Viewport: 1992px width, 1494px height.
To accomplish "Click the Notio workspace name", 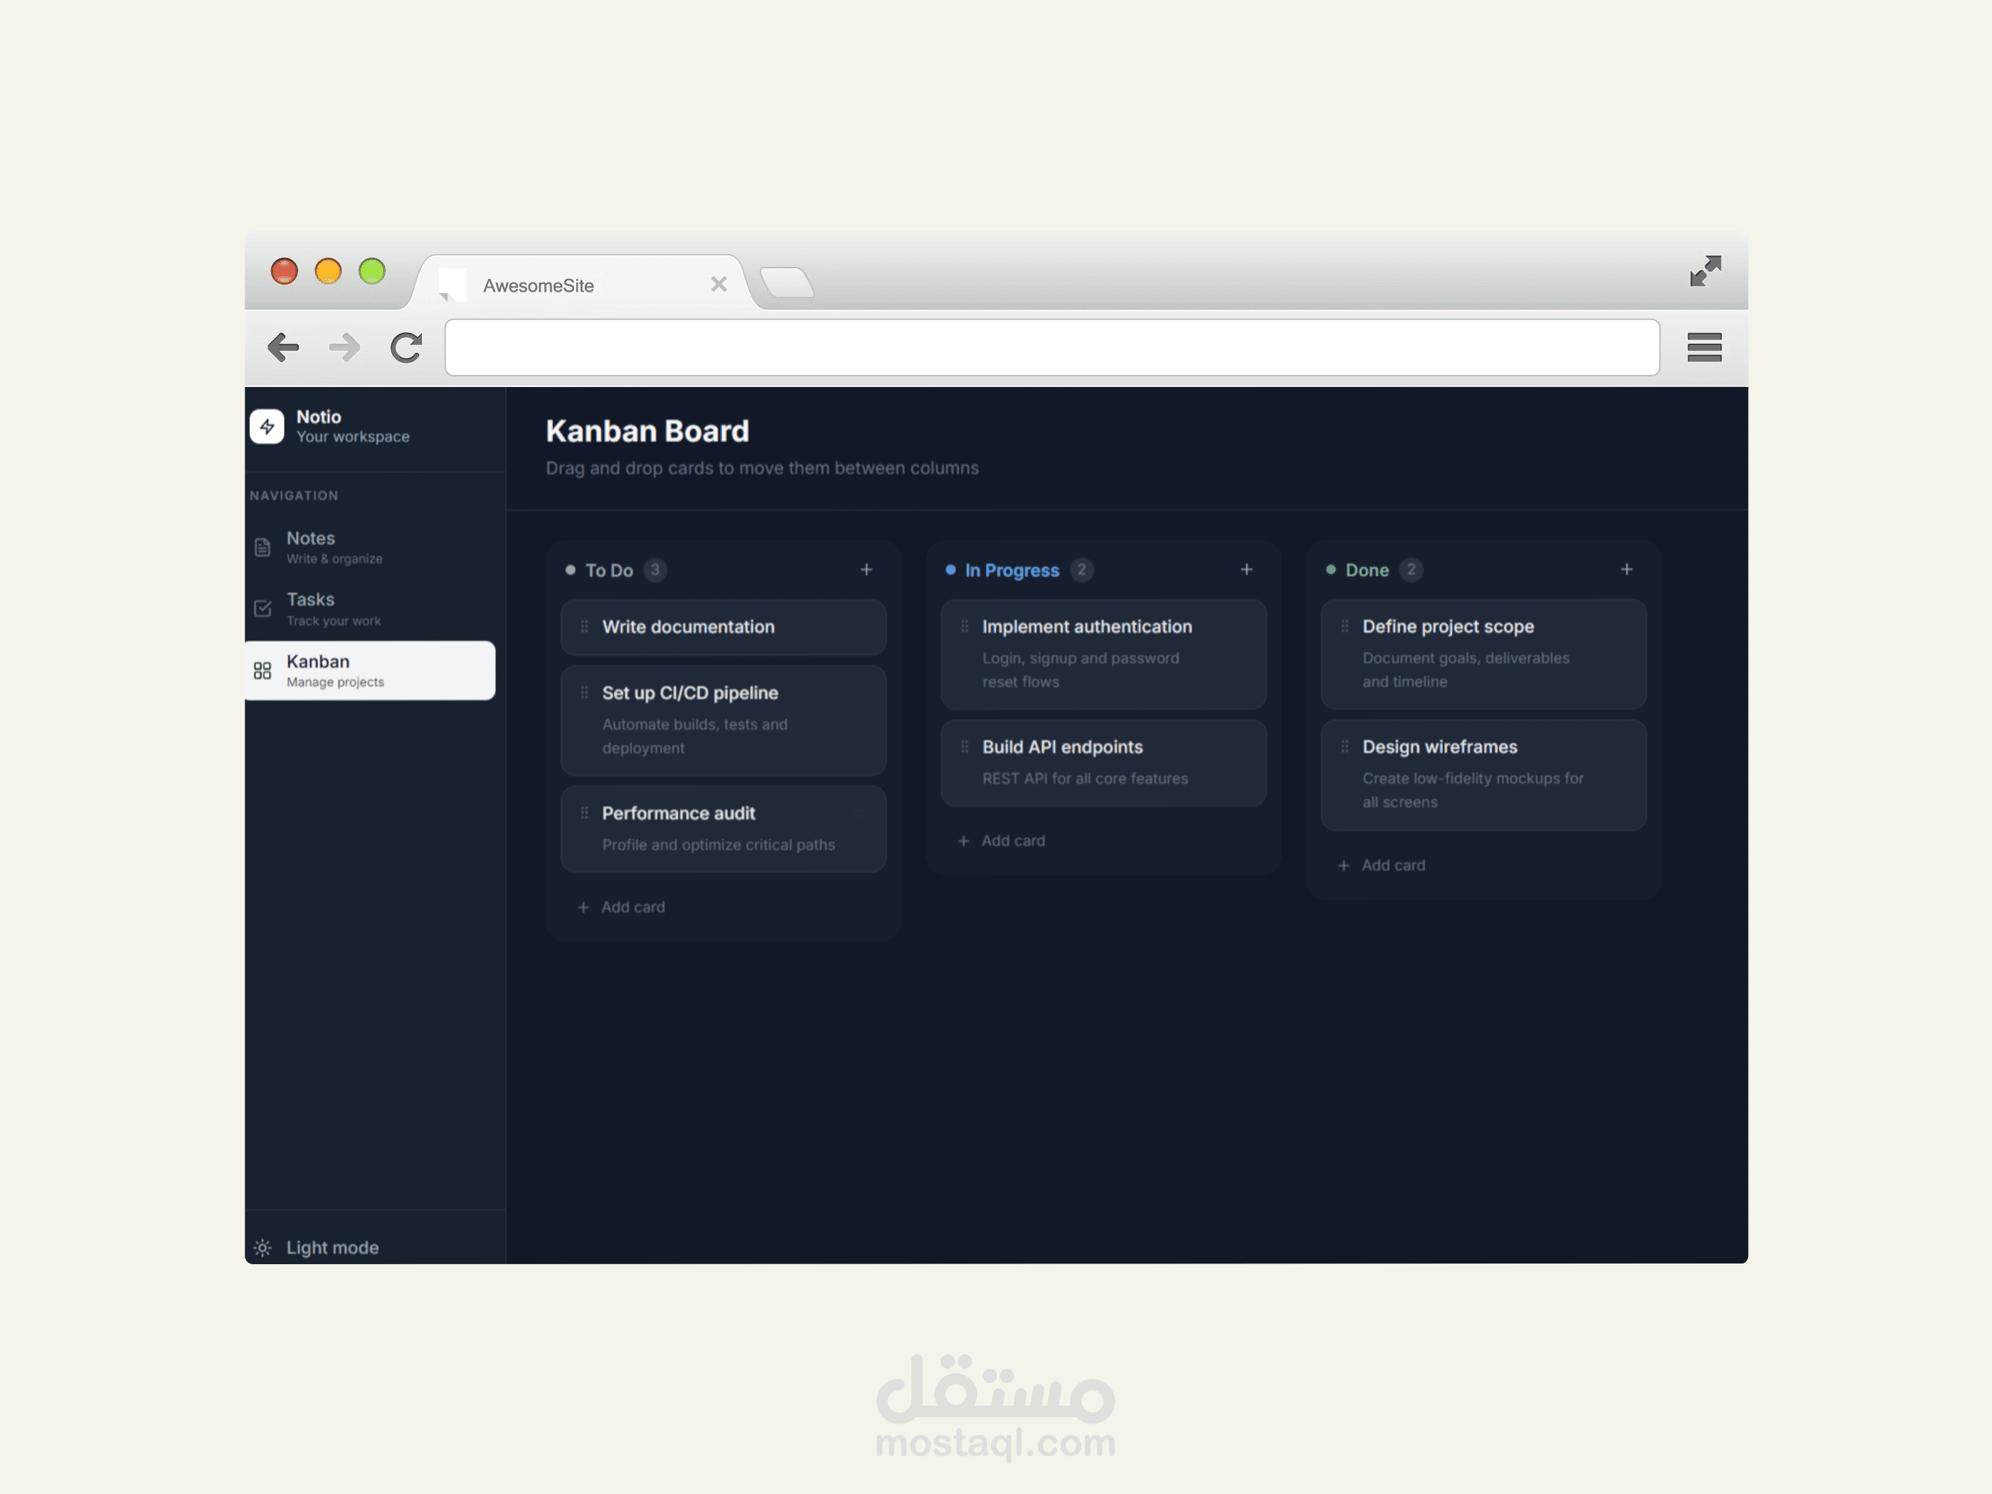I will click(x=319, y=417).
